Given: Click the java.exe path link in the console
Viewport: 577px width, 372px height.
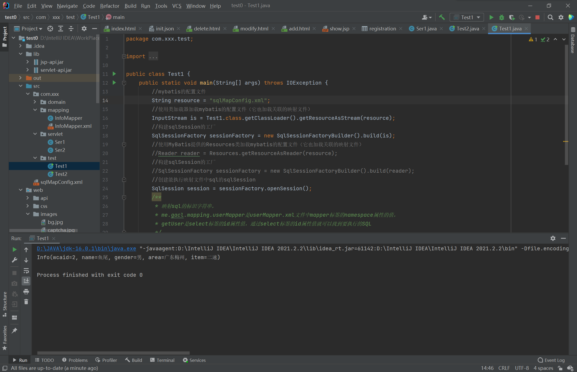Looking at the screenshot, I should [x=86, y=248].
